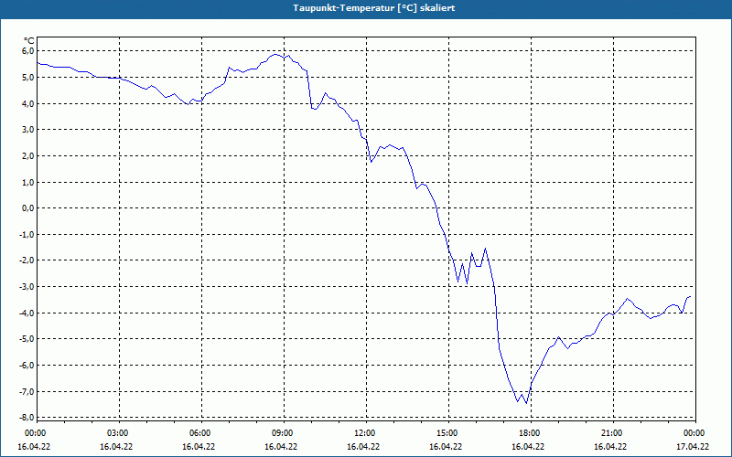Pick the '-5,0' y-axis label
Screen dimensions: 732x457
pyautogui.click(x=27, y=339)
